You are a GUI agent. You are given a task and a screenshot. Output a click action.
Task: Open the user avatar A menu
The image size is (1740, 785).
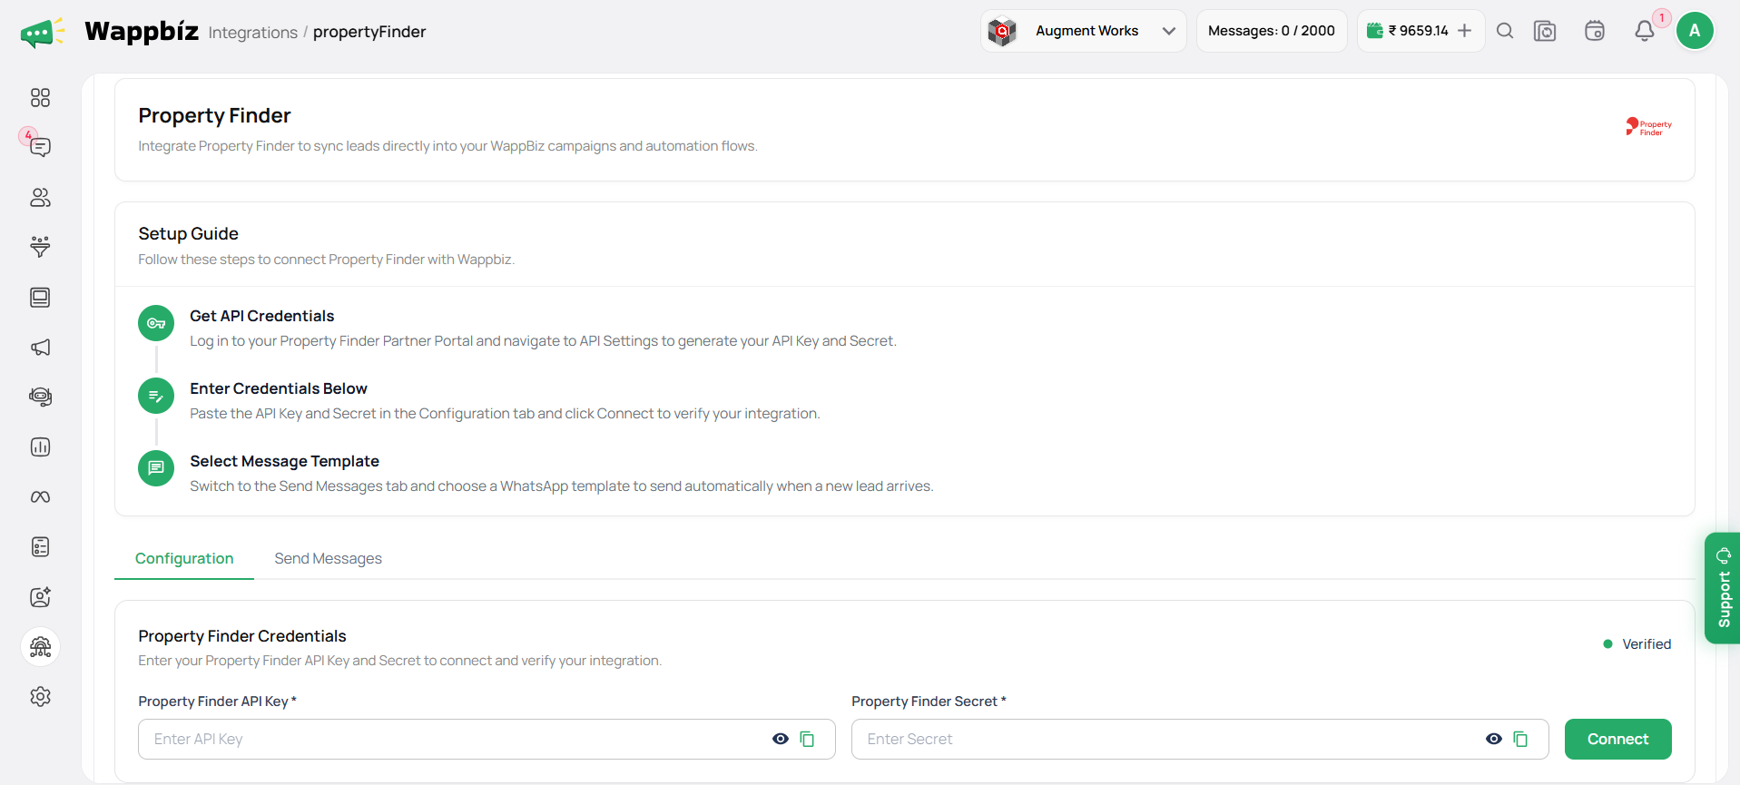[x=1695, y=31]
